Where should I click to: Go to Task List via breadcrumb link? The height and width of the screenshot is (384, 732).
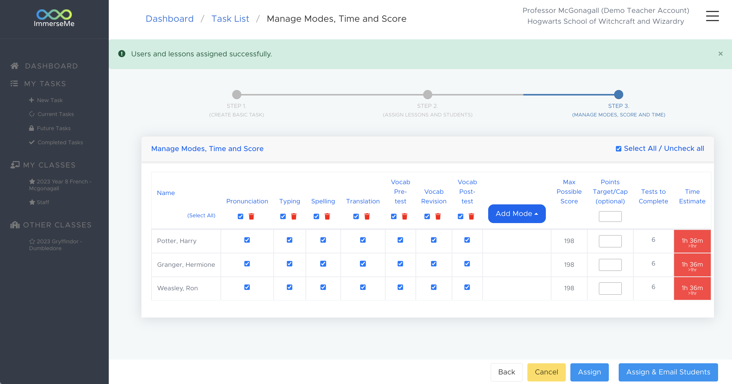point(230,19)
